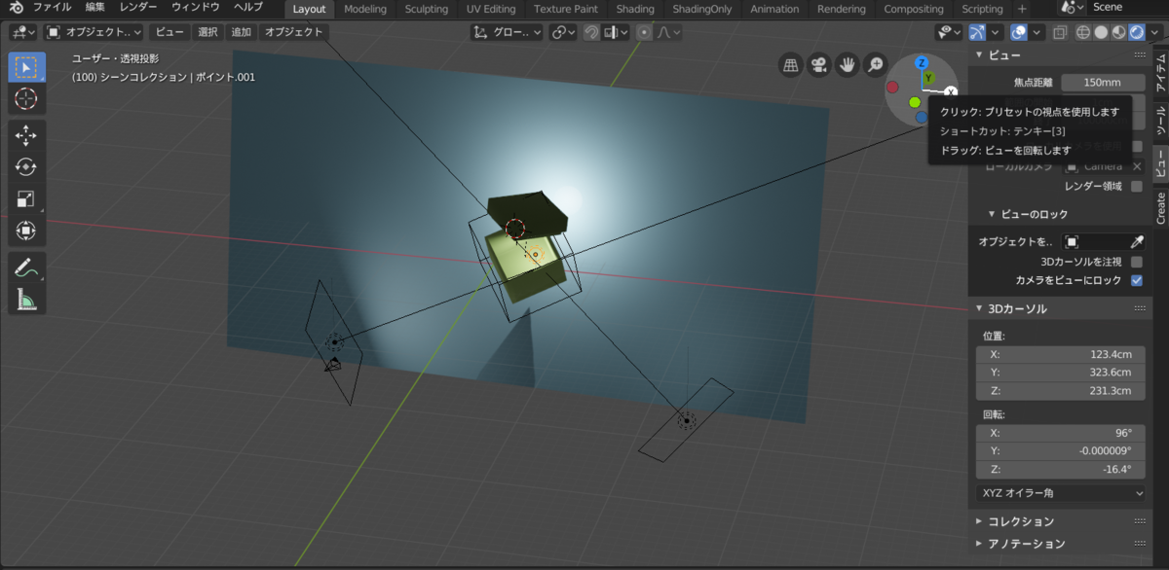Select the 3D Cursor tool
1169x570 pixels.
[x=26, y=98]
